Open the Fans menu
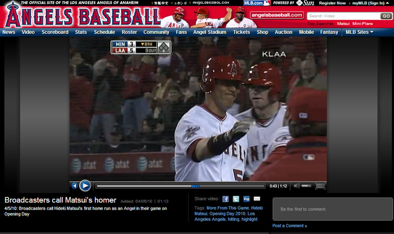Screen dimensions: 394x234 [x=181, y=32]
